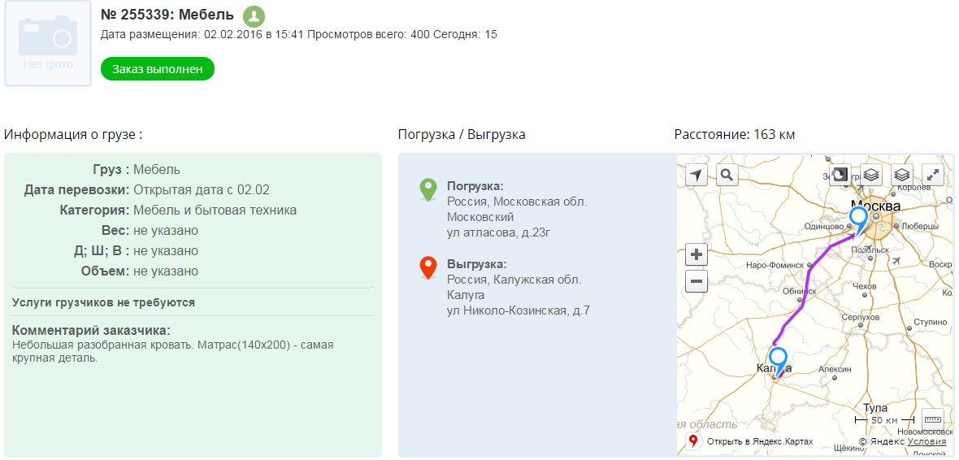959x460 pixels.
Task: Click the green Погрузка location pin
Action: [427, 189]
